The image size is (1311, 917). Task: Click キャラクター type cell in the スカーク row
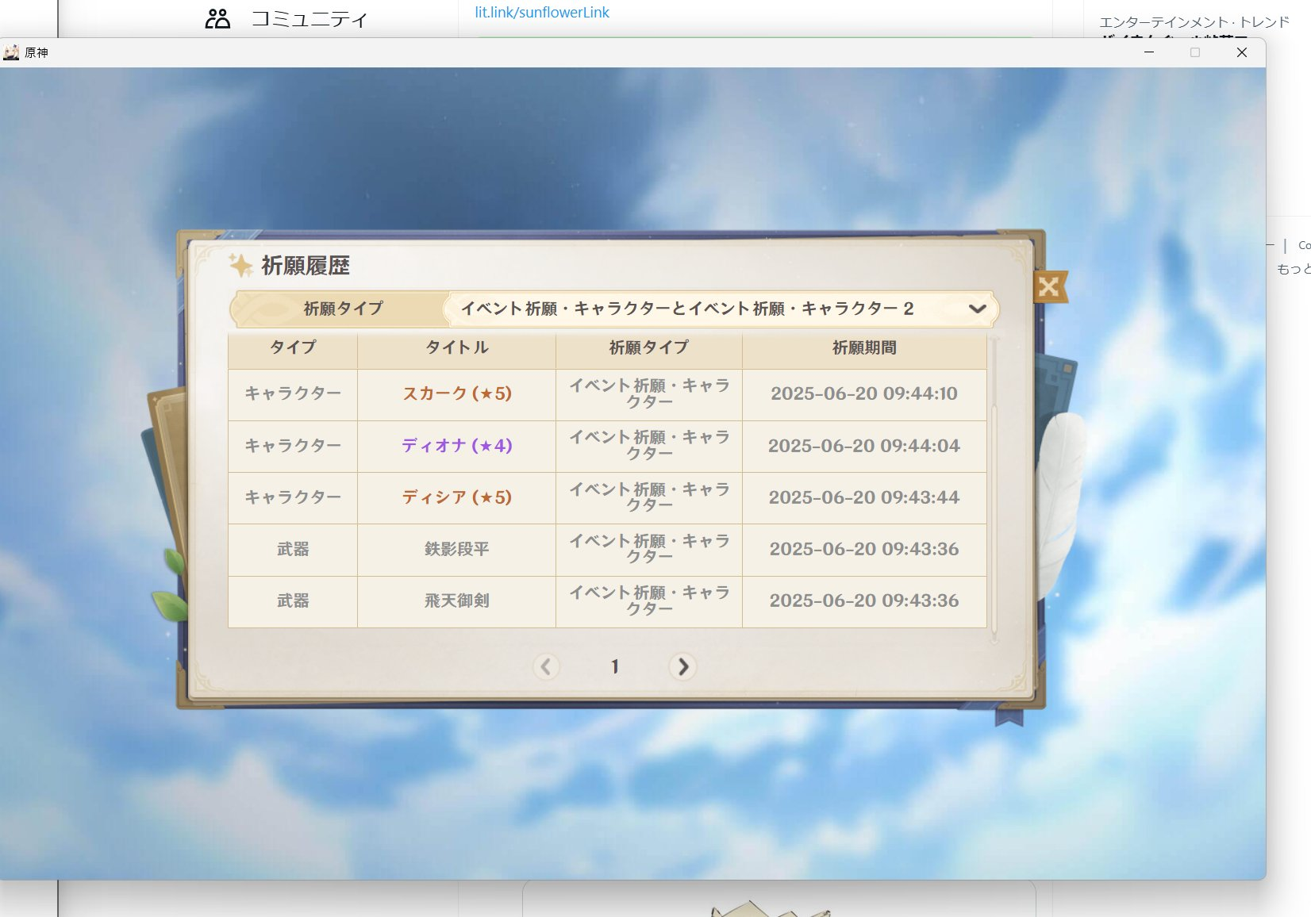point(293,394)
